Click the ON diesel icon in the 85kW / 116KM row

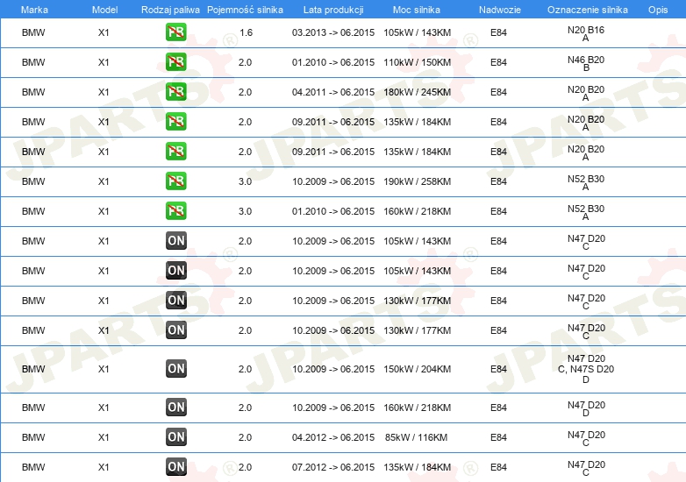(175, 437)
